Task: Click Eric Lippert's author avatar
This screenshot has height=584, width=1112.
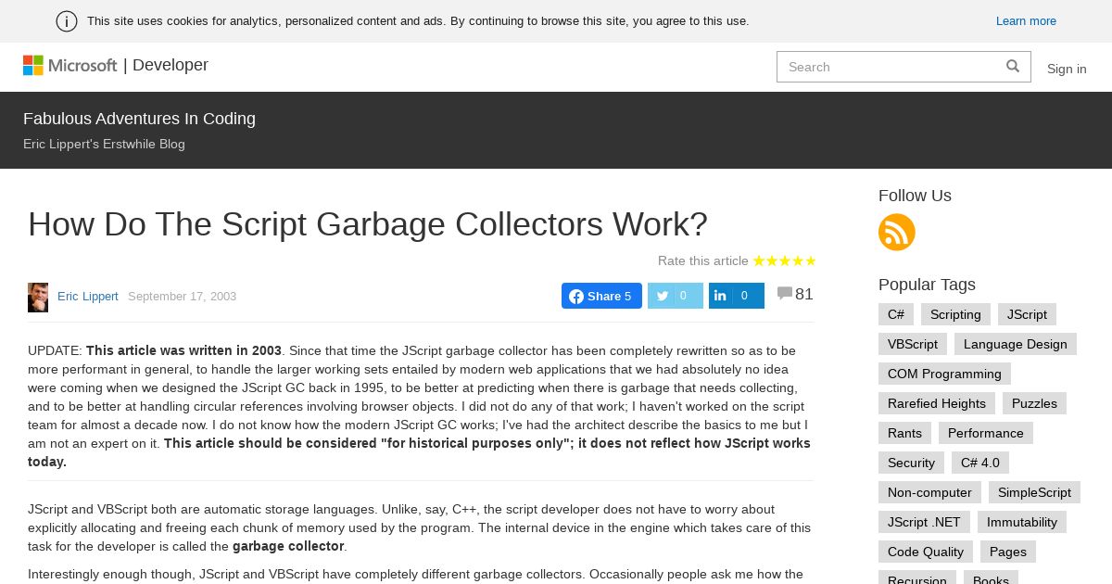Action: [38, 297]
